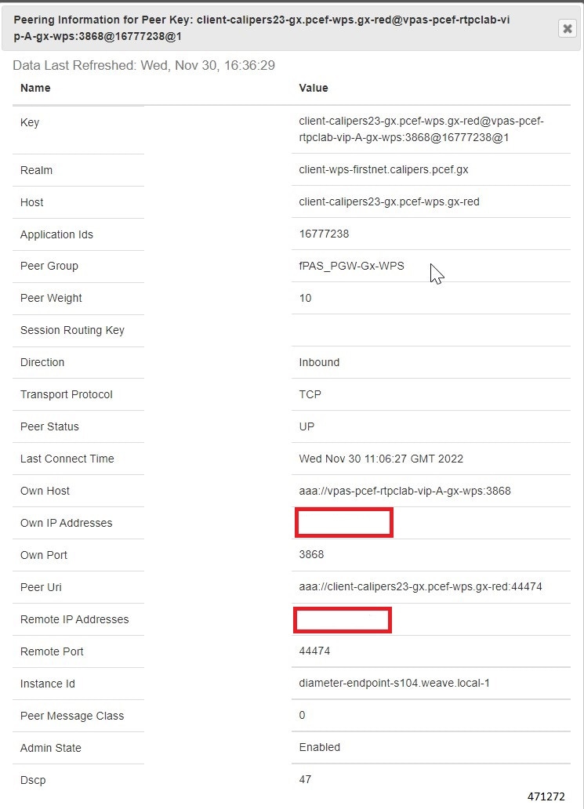584x809 pixels.
Task: Click the Host value client-calipers23-gx.pcef-wps.gx-red
Action: [389, 201]
